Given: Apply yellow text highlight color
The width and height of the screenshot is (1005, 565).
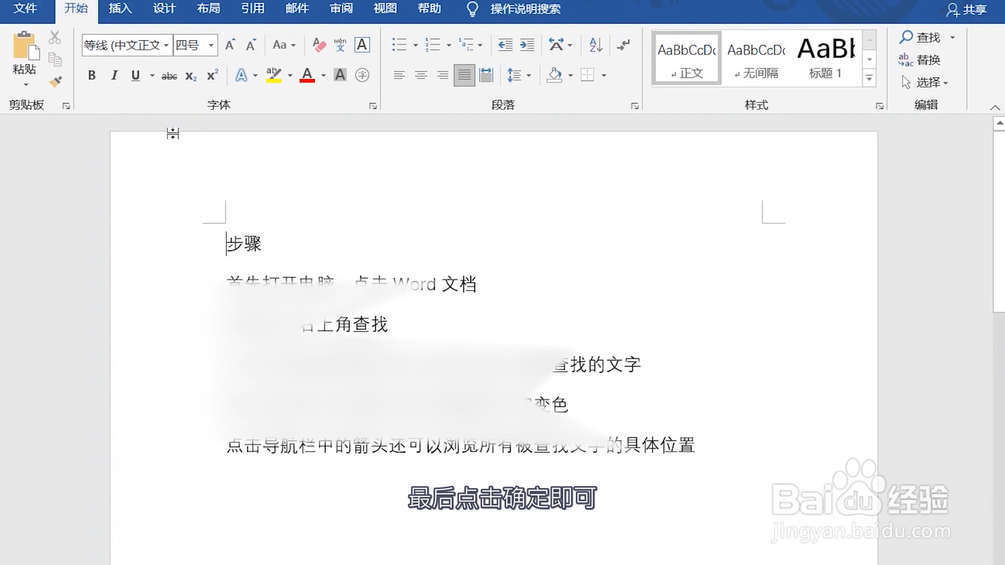Looking at the screenshot, I should (274, 75).
